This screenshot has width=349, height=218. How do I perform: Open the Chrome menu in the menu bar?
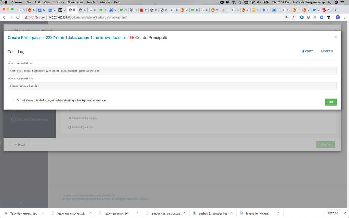tap(17, 2)
